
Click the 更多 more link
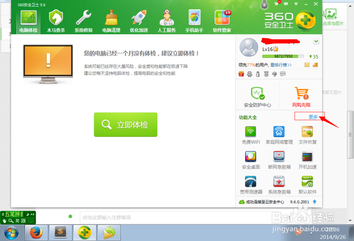pos(313,117)
